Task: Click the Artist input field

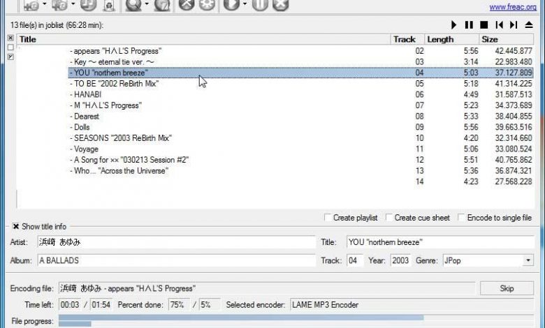Action: click(x=176, y=242)
